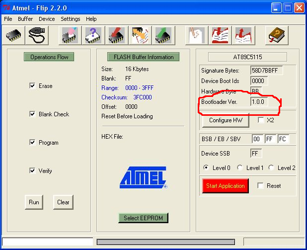This screenshot has width=307, height=250.
Task: Open the Settings menu
Action: (70, 19)
